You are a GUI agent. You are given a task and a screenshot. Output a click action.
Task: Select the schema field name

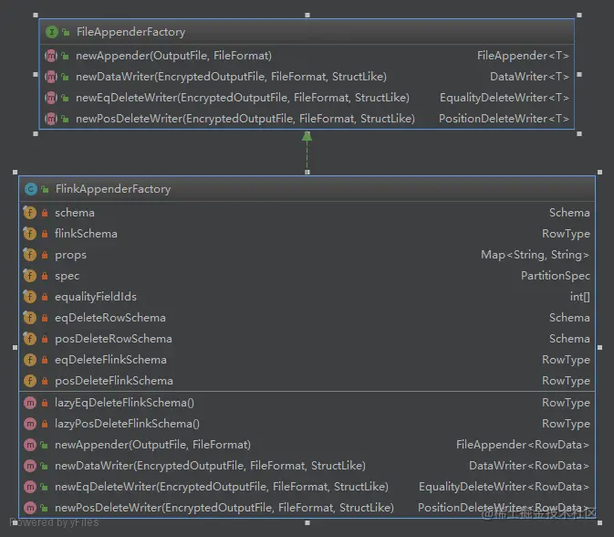coord(75,213)
